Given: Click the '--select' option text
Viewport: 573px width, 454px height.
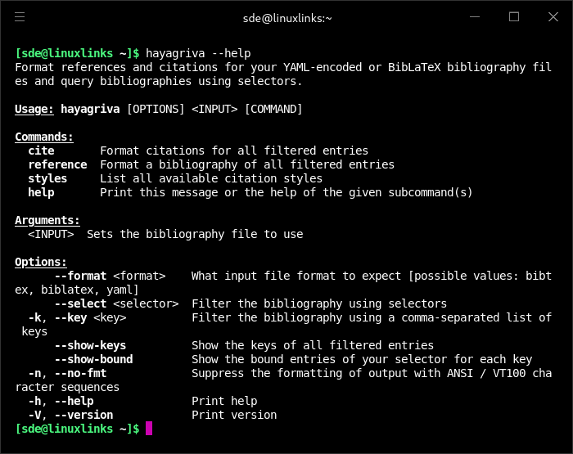Looking at the screenshot, I should click(x=80, y=303).
